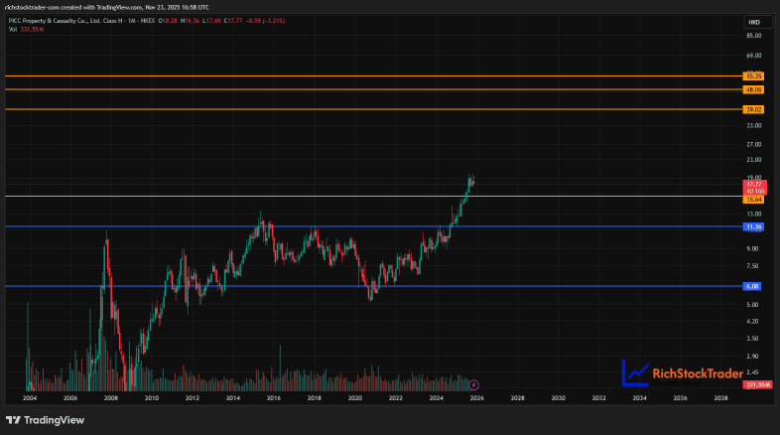This screenshot has width=780, height=435.
Task: Click the 85.00 price scale label
Action: point(753,36)
